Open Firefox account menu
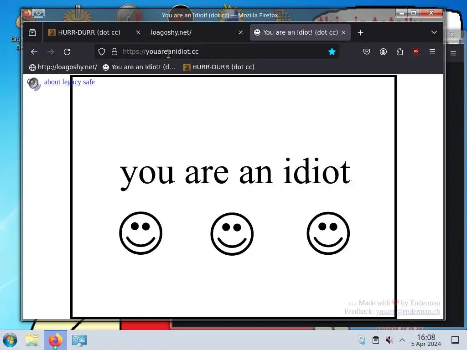The image size is (467, 350). click(x=383, y=52)
